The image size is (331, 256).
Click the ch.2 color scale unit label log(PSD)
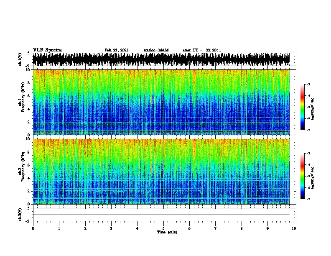(x=313, y=178)
